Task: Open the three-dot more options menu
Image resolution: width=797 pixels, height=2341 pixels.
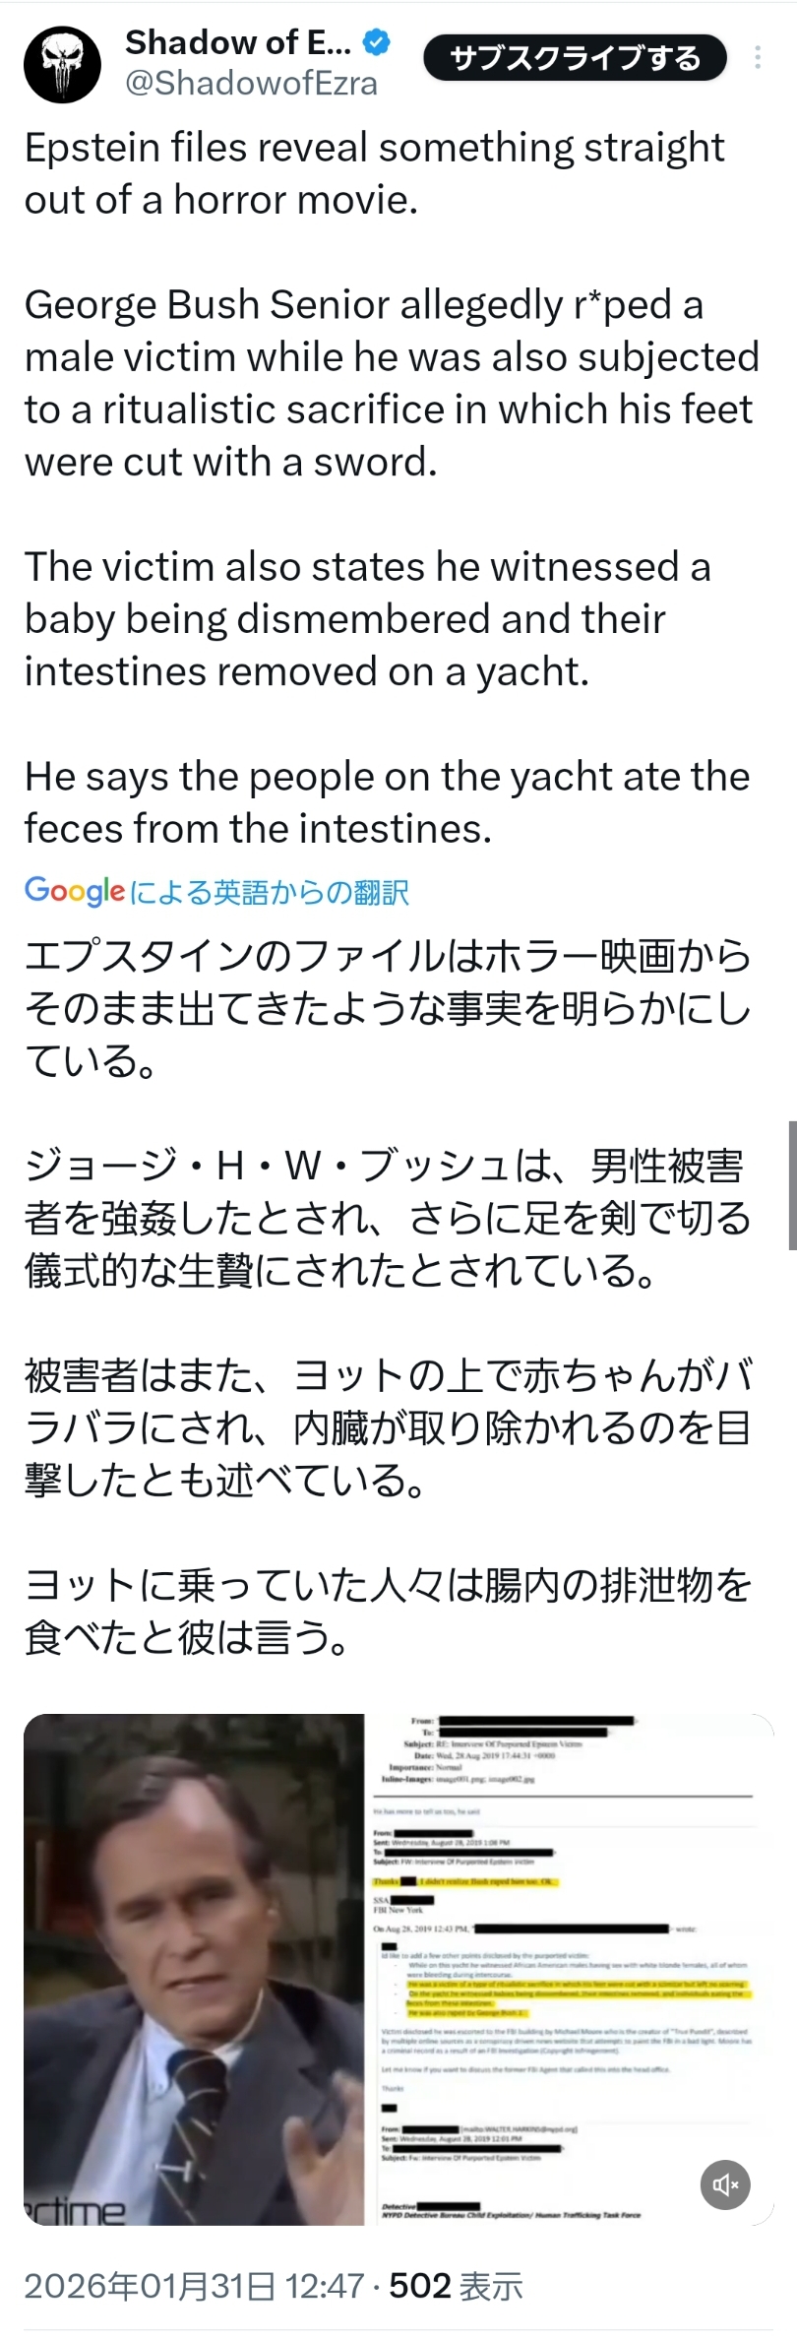Action: [x=758, y=58]
